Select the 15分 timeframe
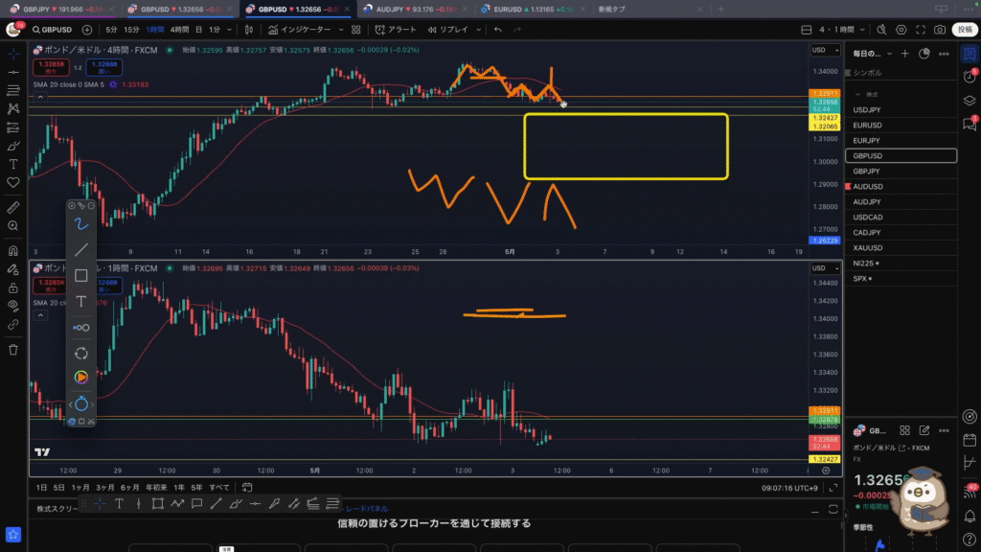Screen dimensions: 981x552 click(131, 30)
